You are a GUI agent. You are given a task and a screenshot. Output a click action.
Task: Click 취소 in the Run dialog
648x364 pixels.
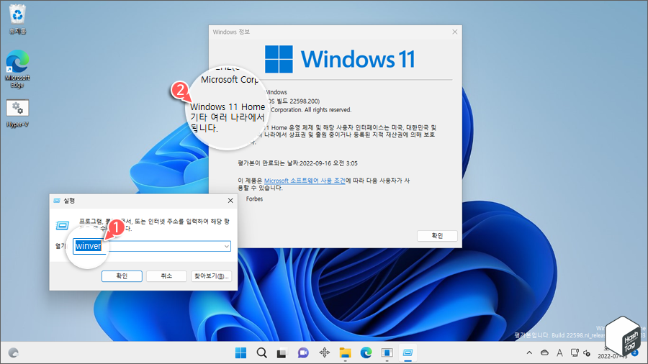pyautogui.click(x=166, y=276)
